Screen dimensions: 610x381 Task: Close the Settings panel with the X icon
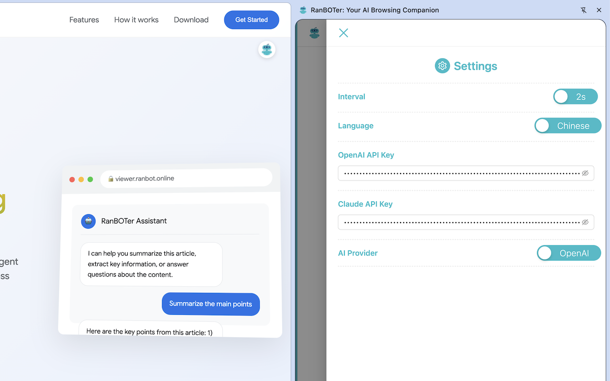(343, 33)
